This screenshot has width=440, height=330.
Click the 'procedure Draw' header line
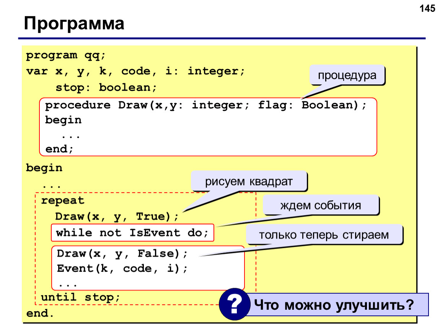coord(206,105)
